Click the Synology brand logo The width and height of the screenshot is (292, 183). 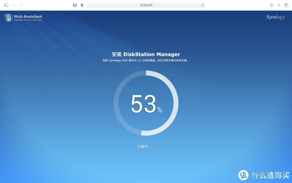(276, 17)
